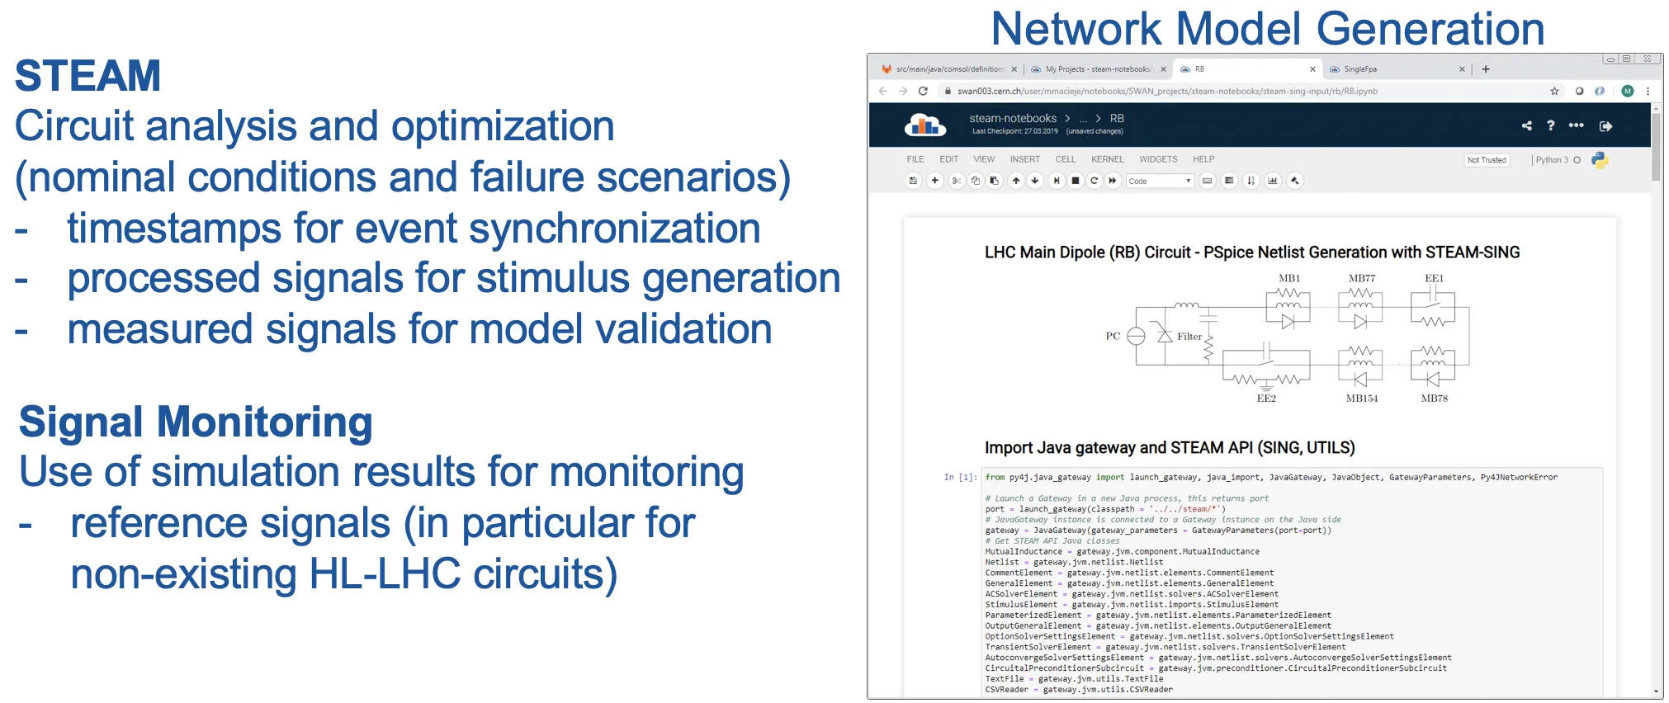This screenshot has height=703, width=1669.
Task: Switch to My Projects - steam-notebooks tab
Action: [1097, 69]
